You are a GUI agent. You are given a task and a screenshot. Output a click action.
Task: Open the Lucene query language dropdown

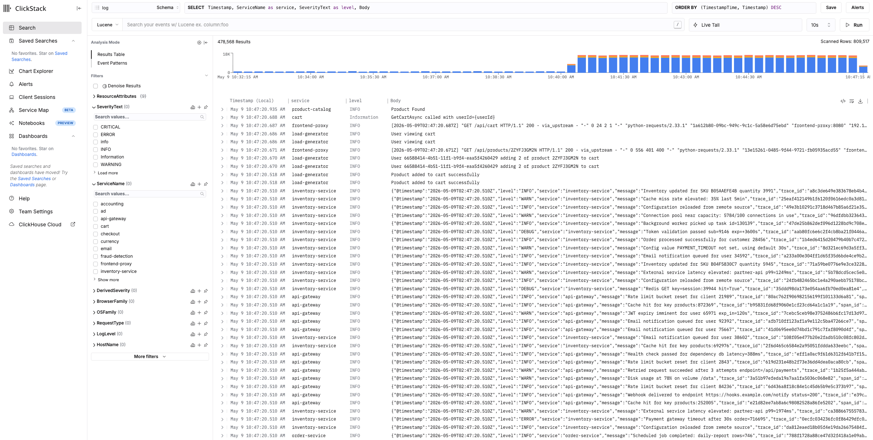click(107, 25)
